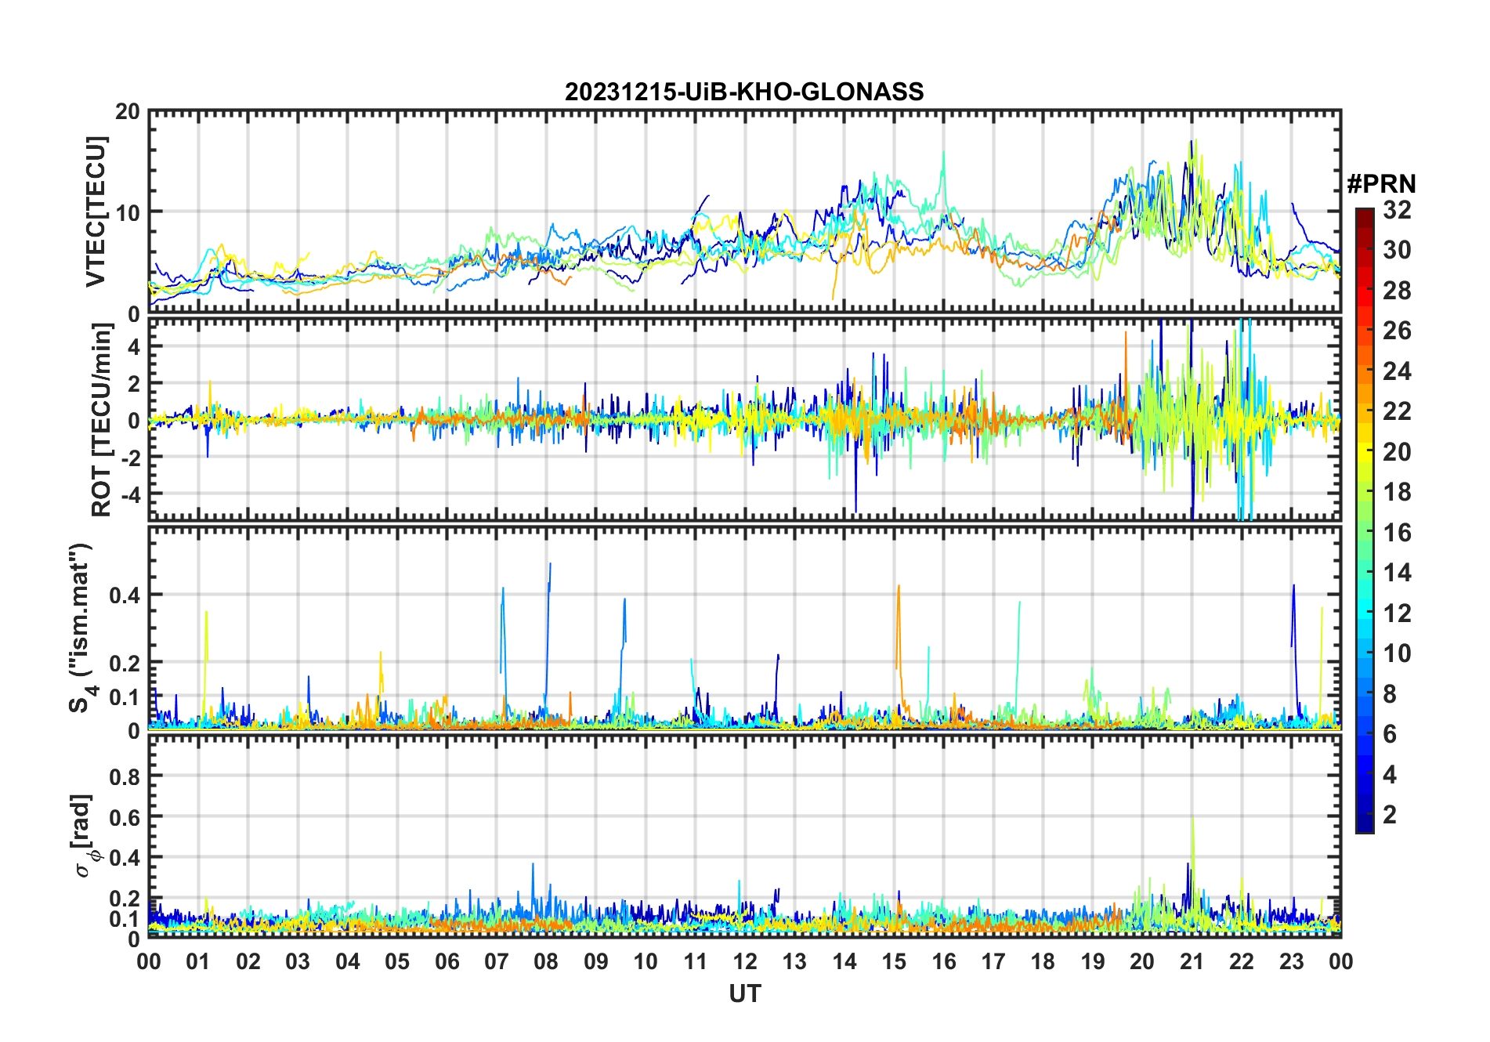Click the VTEC axis tick label 20
This screenshot has width=1490, height=1042.
coord(128,112)
